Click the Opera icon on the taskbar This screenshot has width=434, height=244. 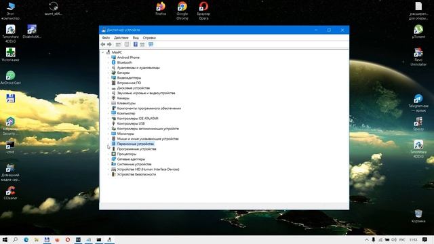[68, 240]
